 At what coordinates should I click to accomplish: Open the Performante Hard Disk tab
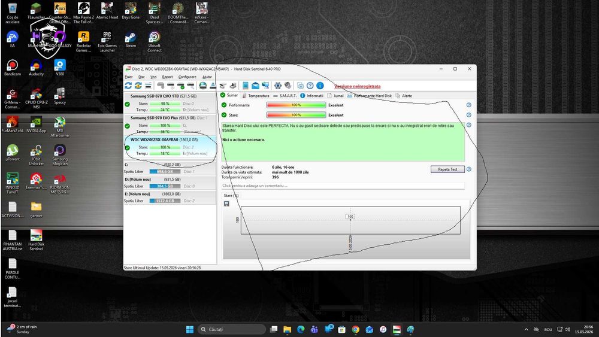[x=370, y=96]
